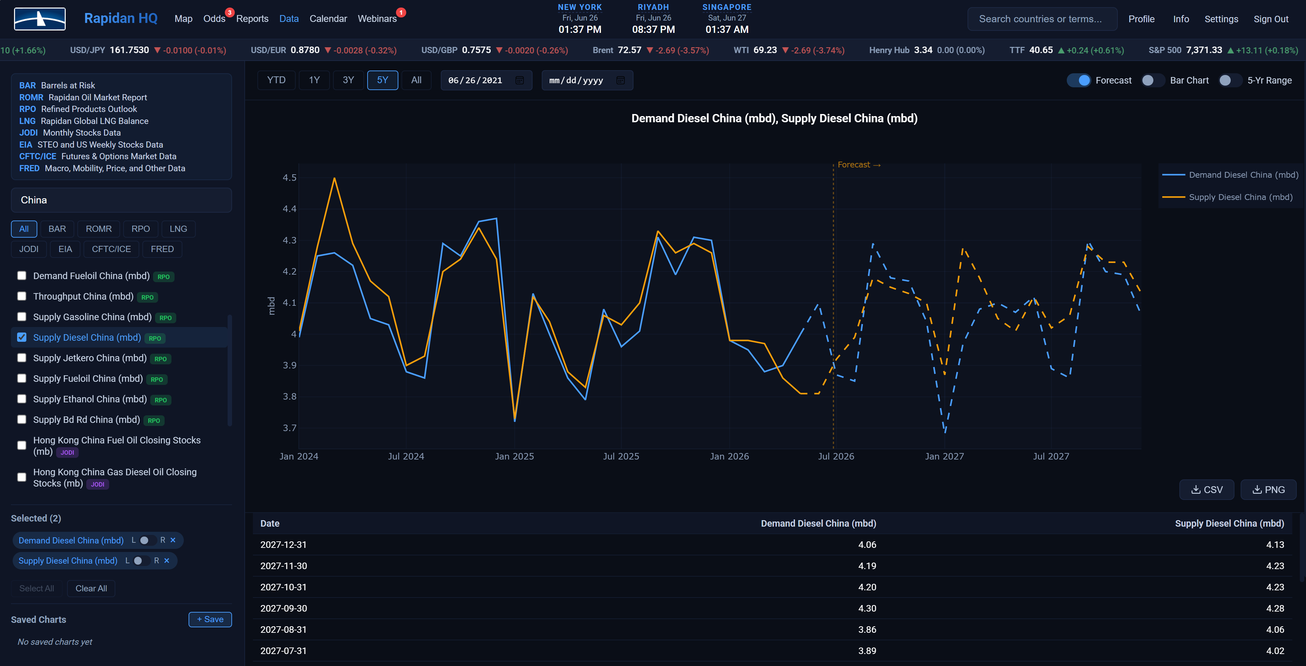Remove Demand Diesel China from selected
1306x666 pixels.
coord(173,540)
